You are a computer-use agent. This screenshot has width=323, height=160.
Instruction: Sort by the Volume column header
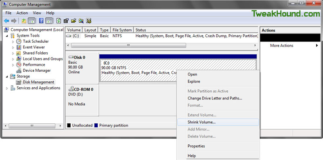pyautogui.click(x=74, y=30)
